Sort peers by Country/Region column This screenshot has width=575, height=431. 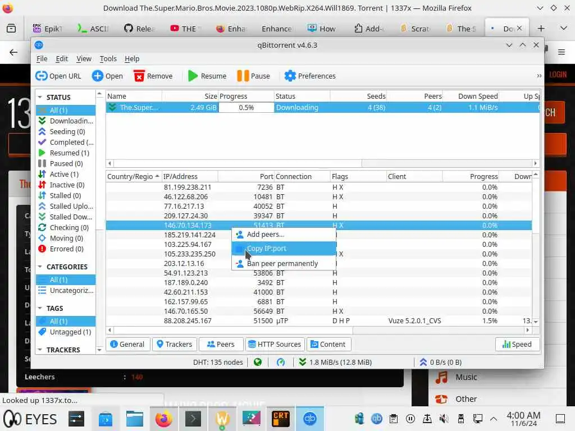tap(134, 177)
